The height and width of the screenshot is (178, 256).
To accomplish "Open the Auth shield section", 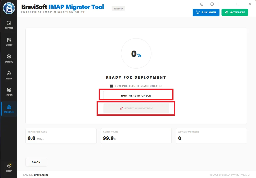I will click(9, 76).
